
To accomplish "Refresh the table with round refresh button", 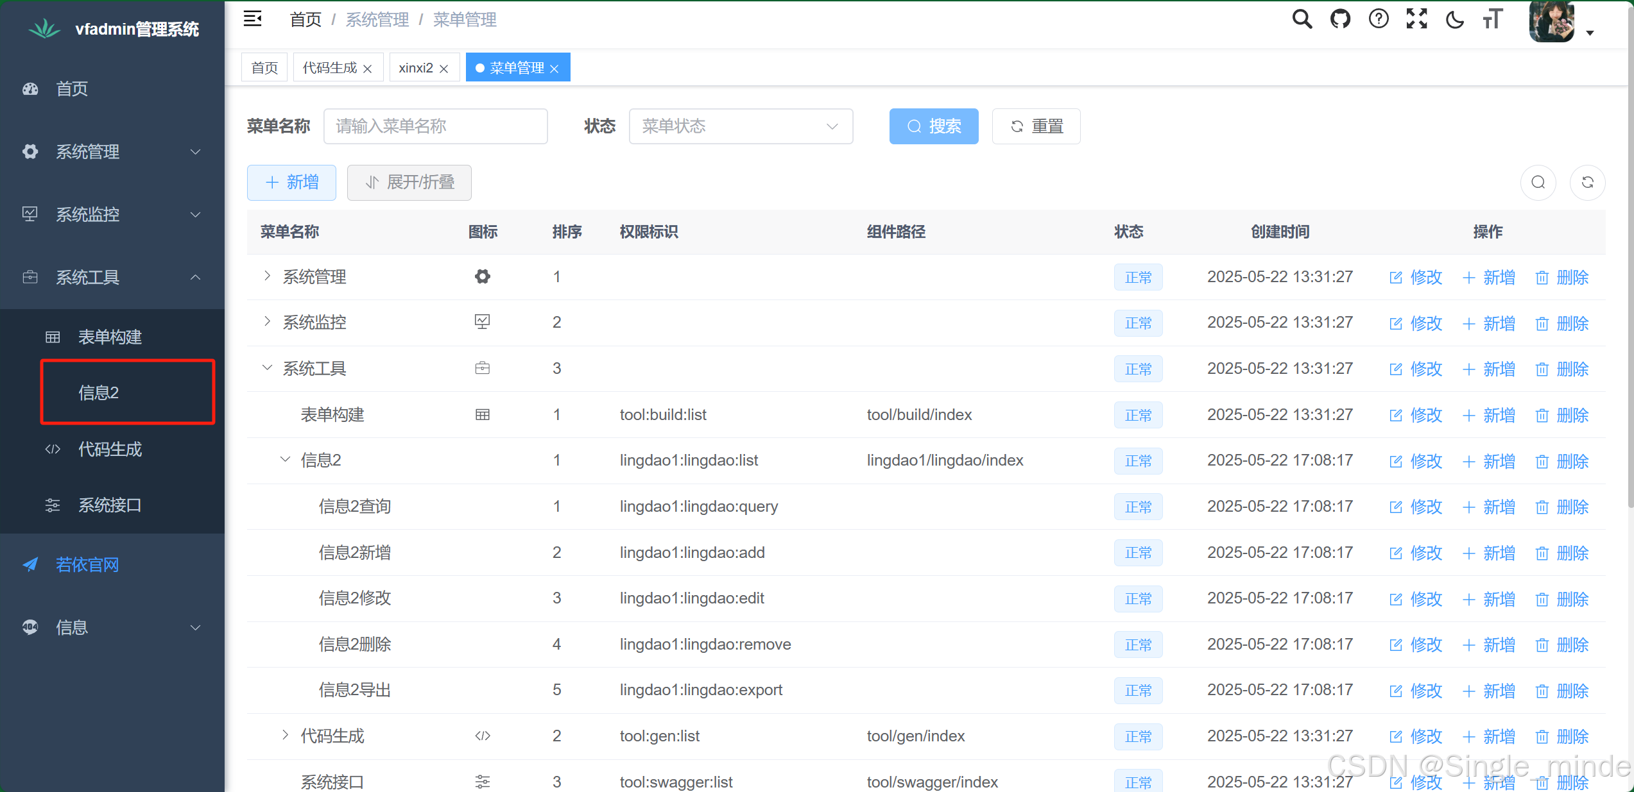I will pyautogui.click(x=1587, y=183).
